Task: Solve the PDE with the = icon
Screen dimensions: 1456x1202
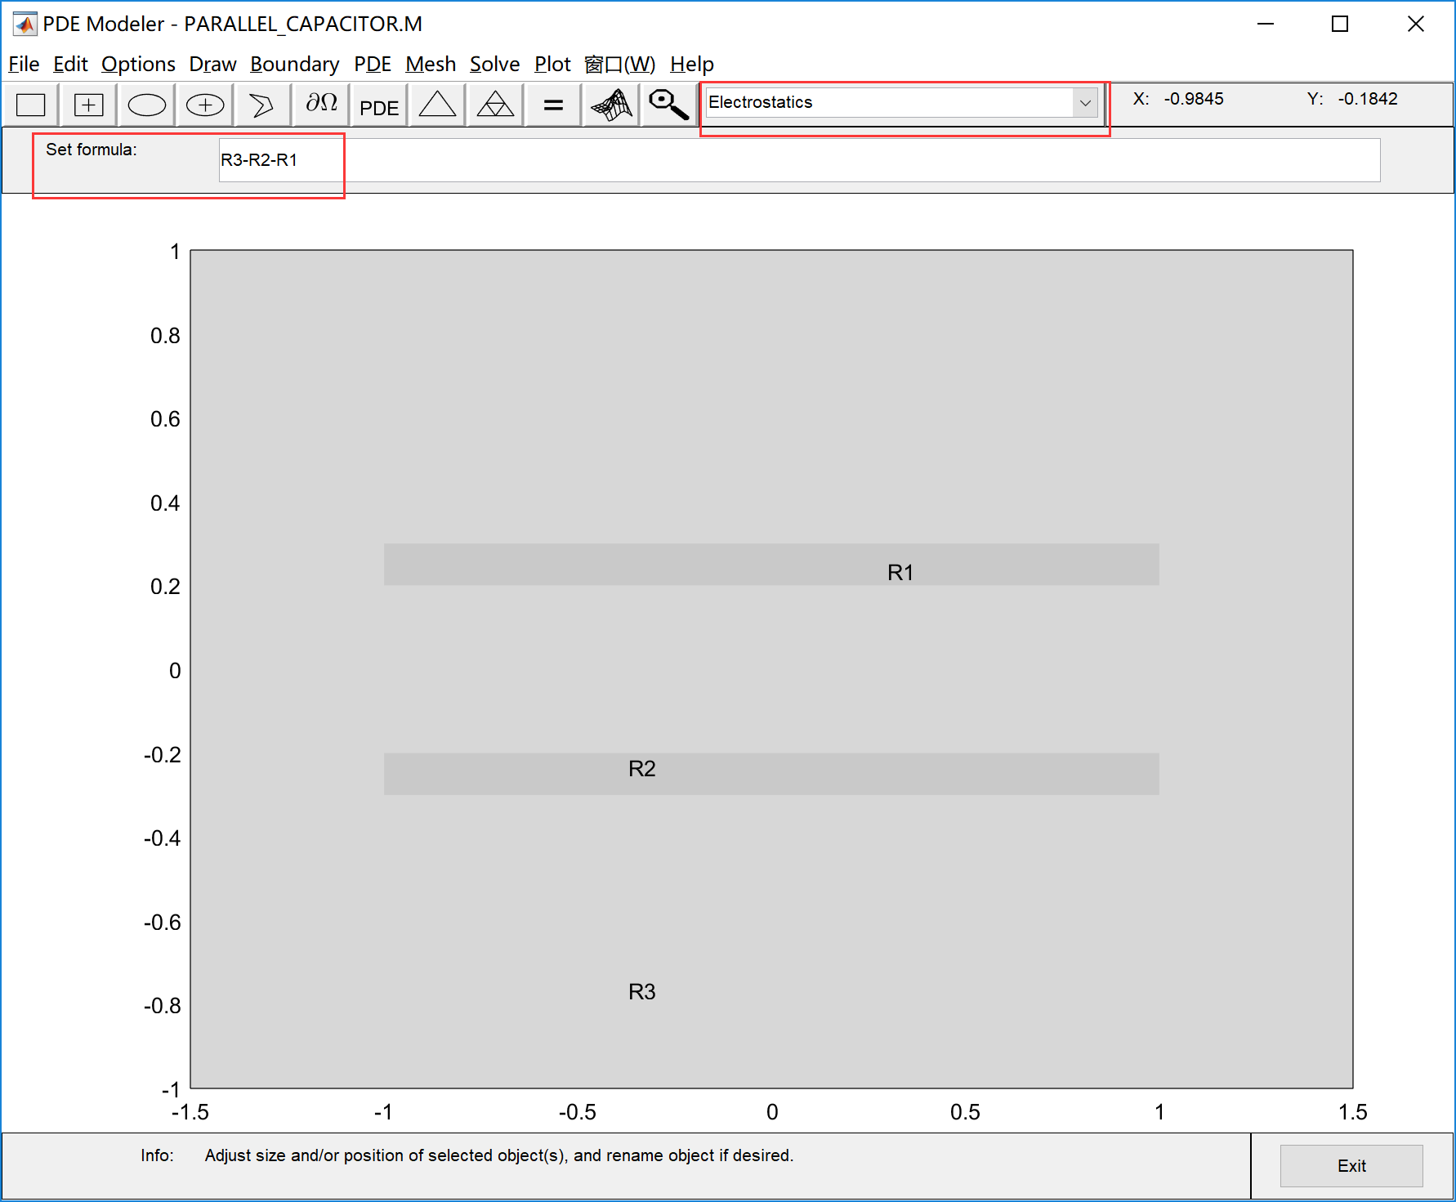Action: [552, 104]
